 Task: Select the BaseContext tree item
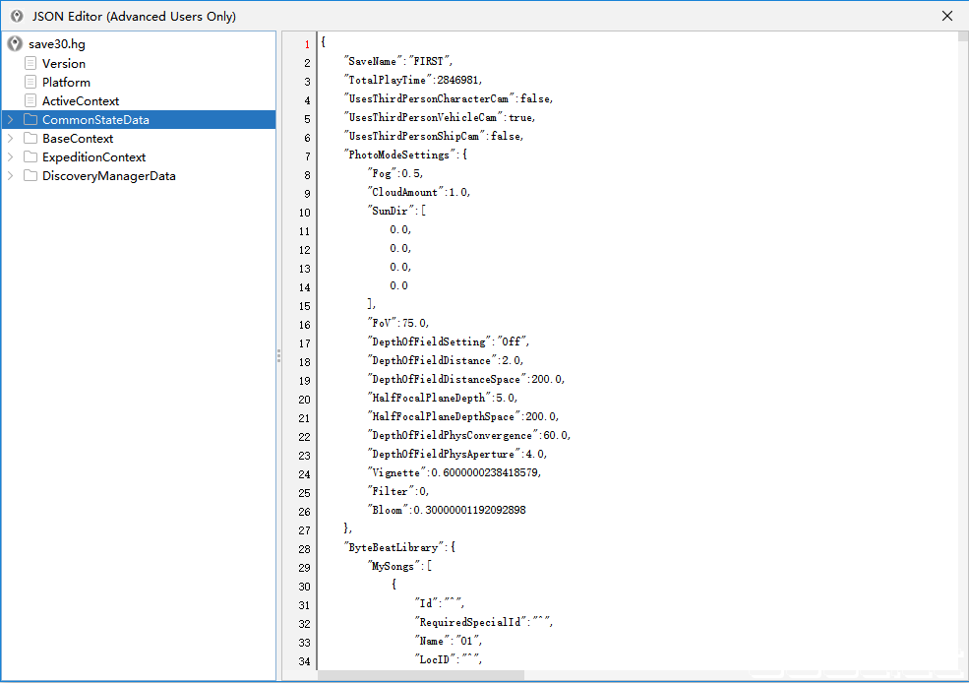(x=78, y=139)
